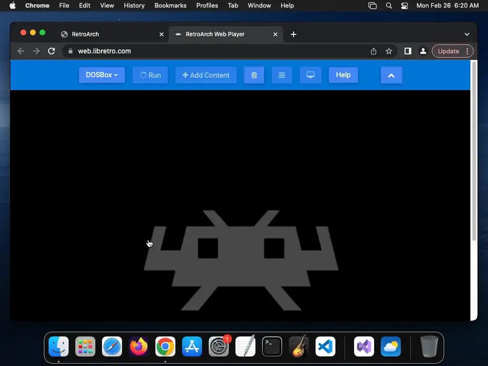Open the Edit menu

85,6
